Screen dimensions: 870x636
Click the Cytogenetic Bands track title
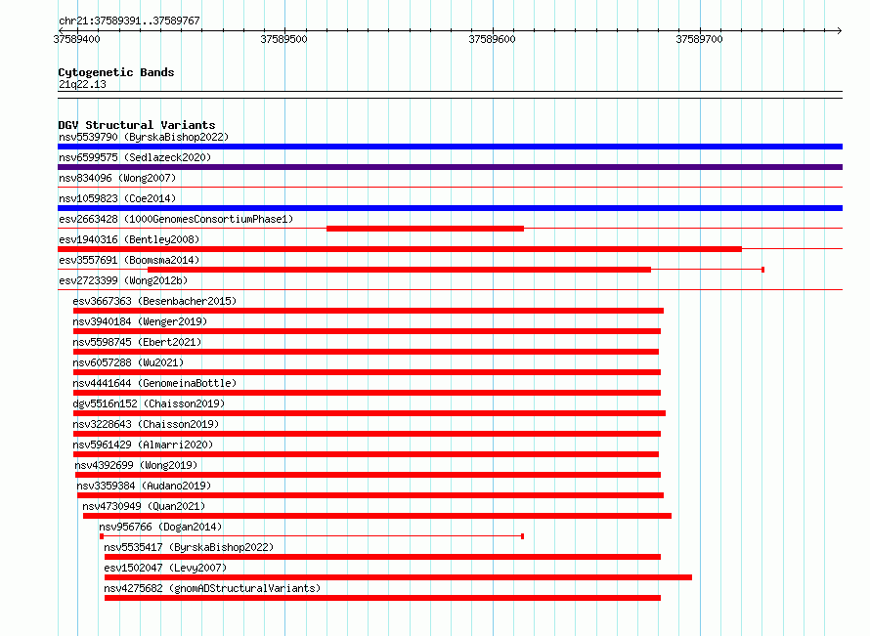click(116, 72)
